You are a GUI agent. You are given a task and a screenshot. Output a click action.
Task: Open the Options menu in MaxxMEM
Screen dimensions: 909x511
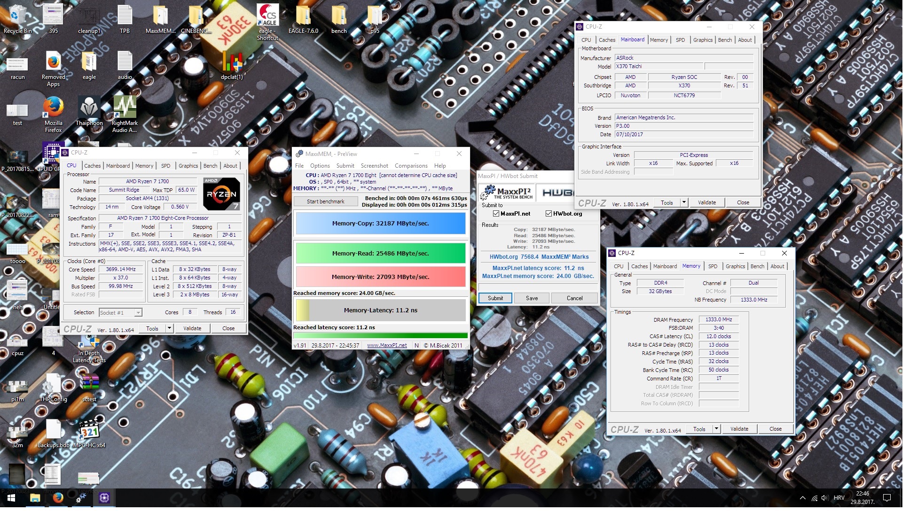pos(320,166)
